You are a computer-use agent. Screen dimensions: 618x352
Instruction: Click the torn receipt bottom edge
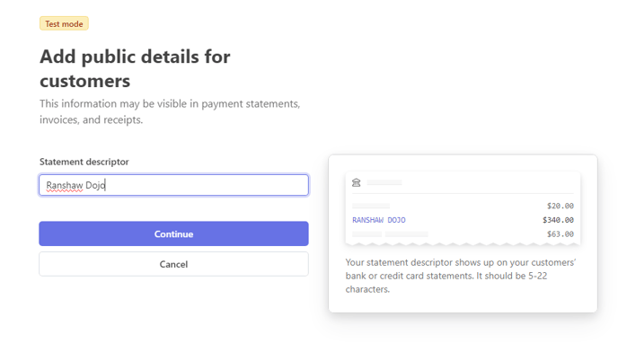[463, 244]
